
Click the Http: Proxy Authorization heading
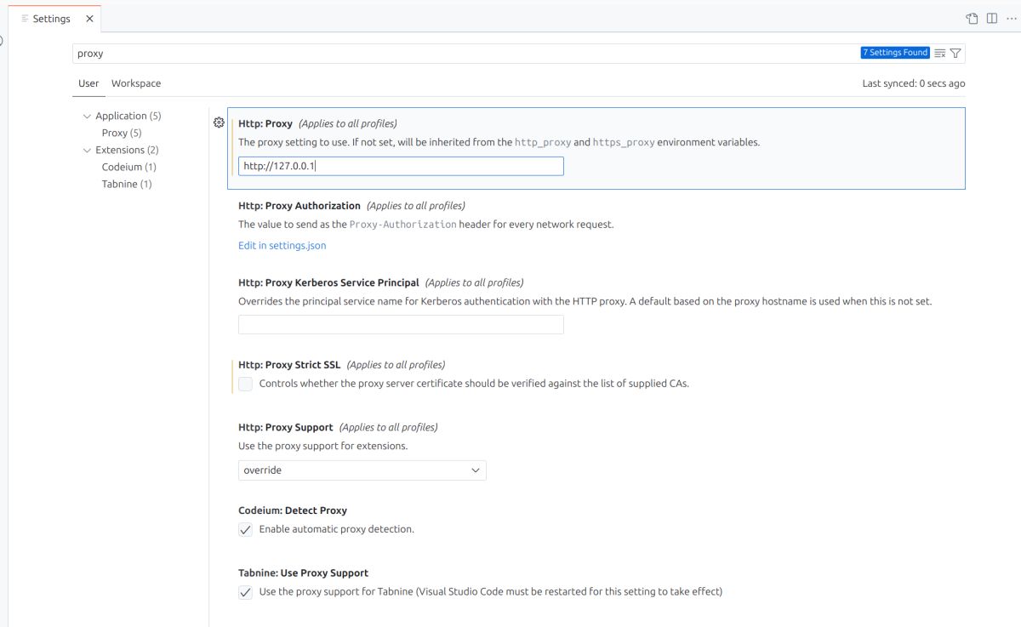[x=299, y=206]
